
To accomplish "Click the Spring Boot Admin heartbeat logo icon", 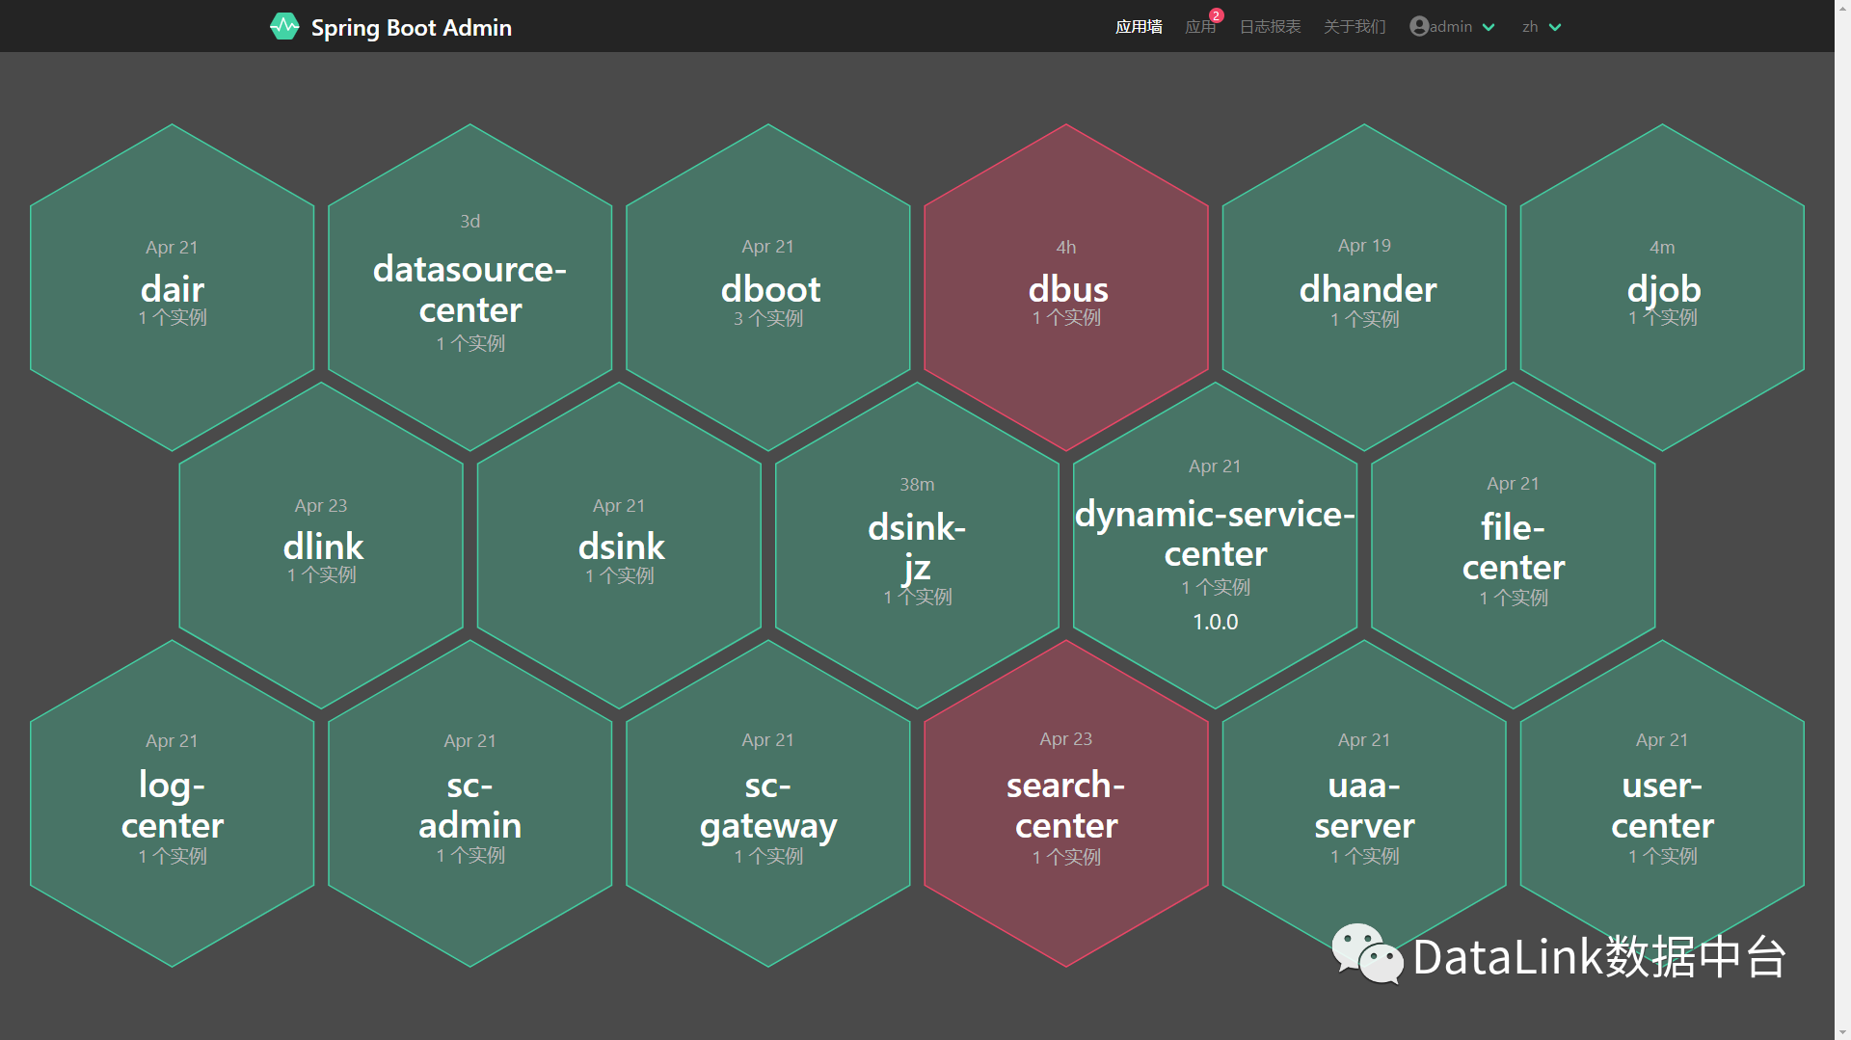I will pos(284,26).
